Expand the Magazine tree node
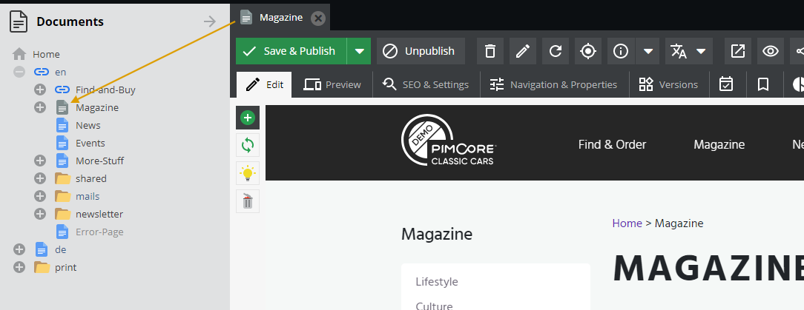 click(40, 107)
